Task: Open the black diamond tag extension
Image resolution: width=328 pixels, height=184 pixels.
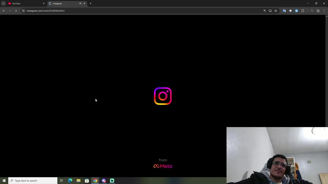Action: click(290, 11)
